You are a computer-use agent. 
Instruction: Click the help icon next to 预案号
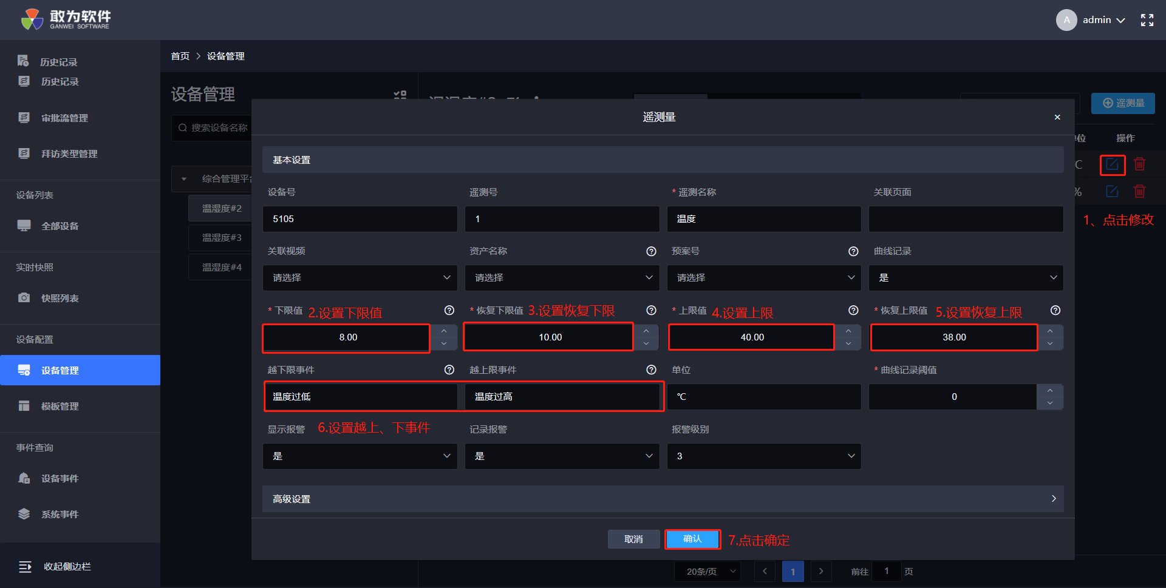pyautogui.click(x=853, y=251)
